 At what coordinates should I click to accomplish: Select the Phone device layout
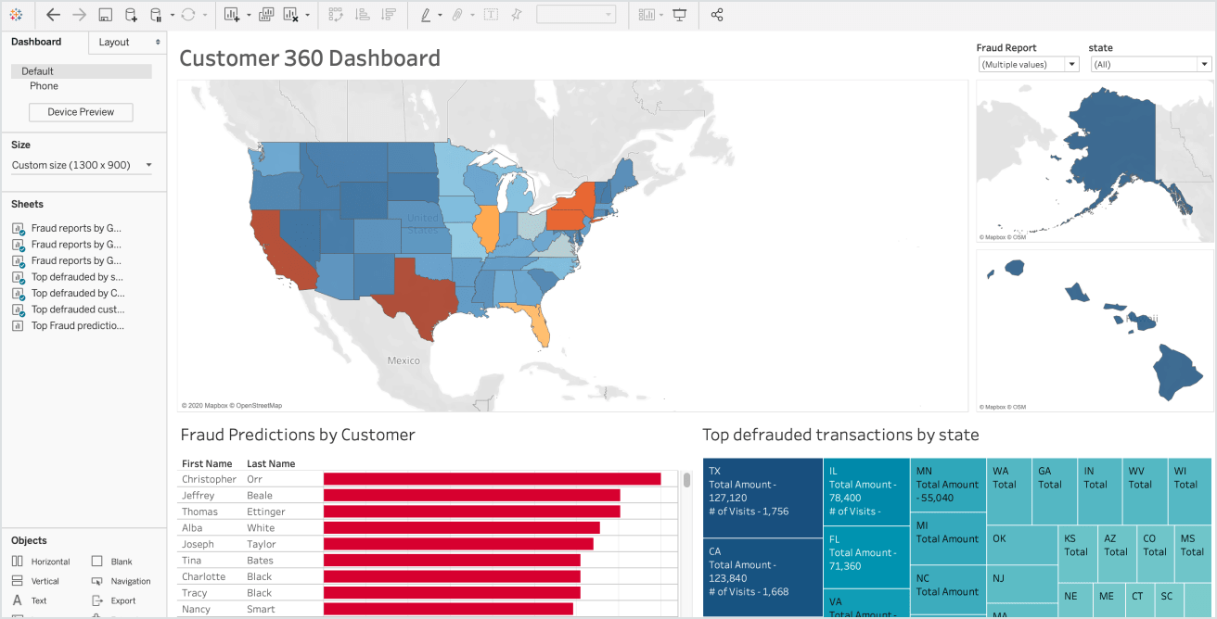pos(44,86)
